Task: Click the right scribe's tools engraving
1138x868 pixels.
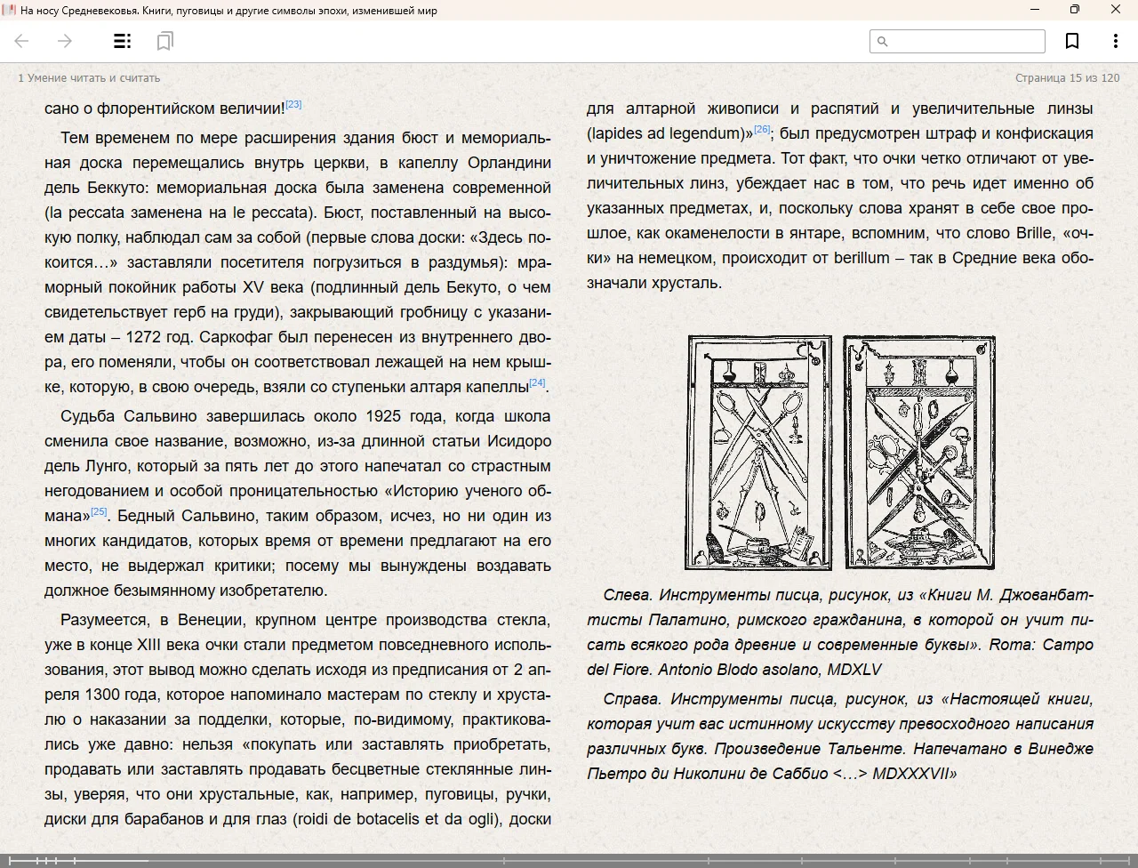Action: [918, 453]
